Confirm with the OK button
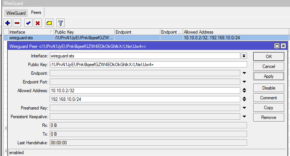The image size is (290, 156). [268, 57]
